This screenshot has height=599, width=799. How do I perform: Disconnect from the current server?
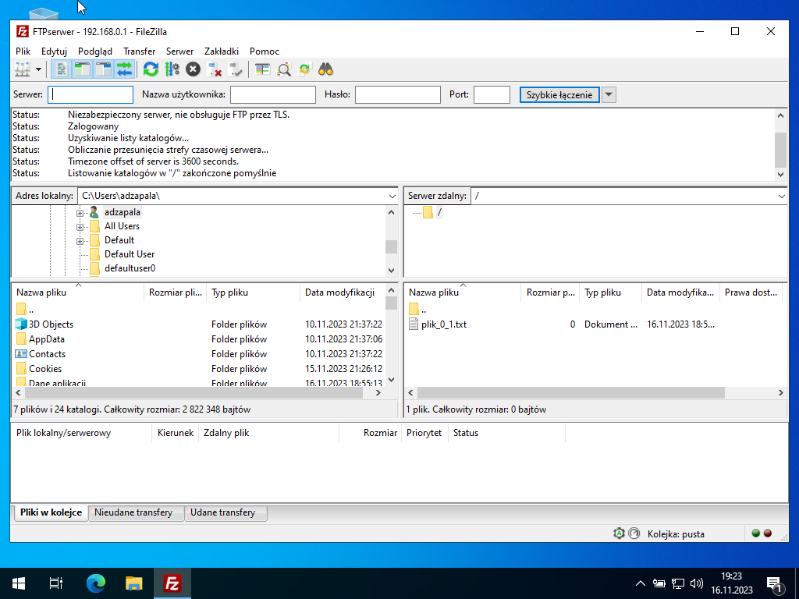point(215,69)
